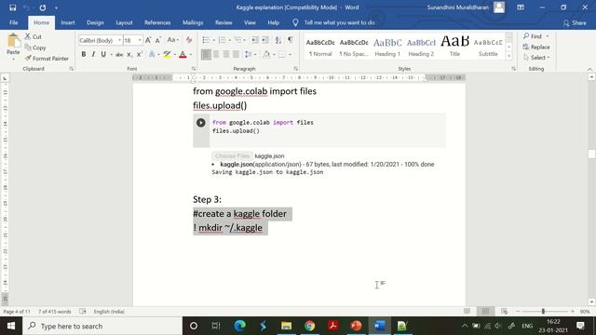596x335 pixels.
Task: Collapse the ribbon
Action: [589, 69]
